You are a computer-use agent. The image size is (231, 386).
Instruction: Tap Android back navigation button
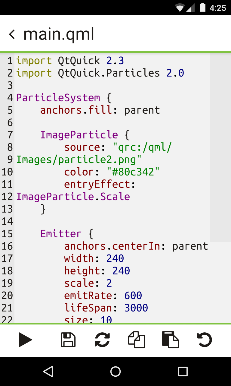pyautogui.click(x=48, y=372)
